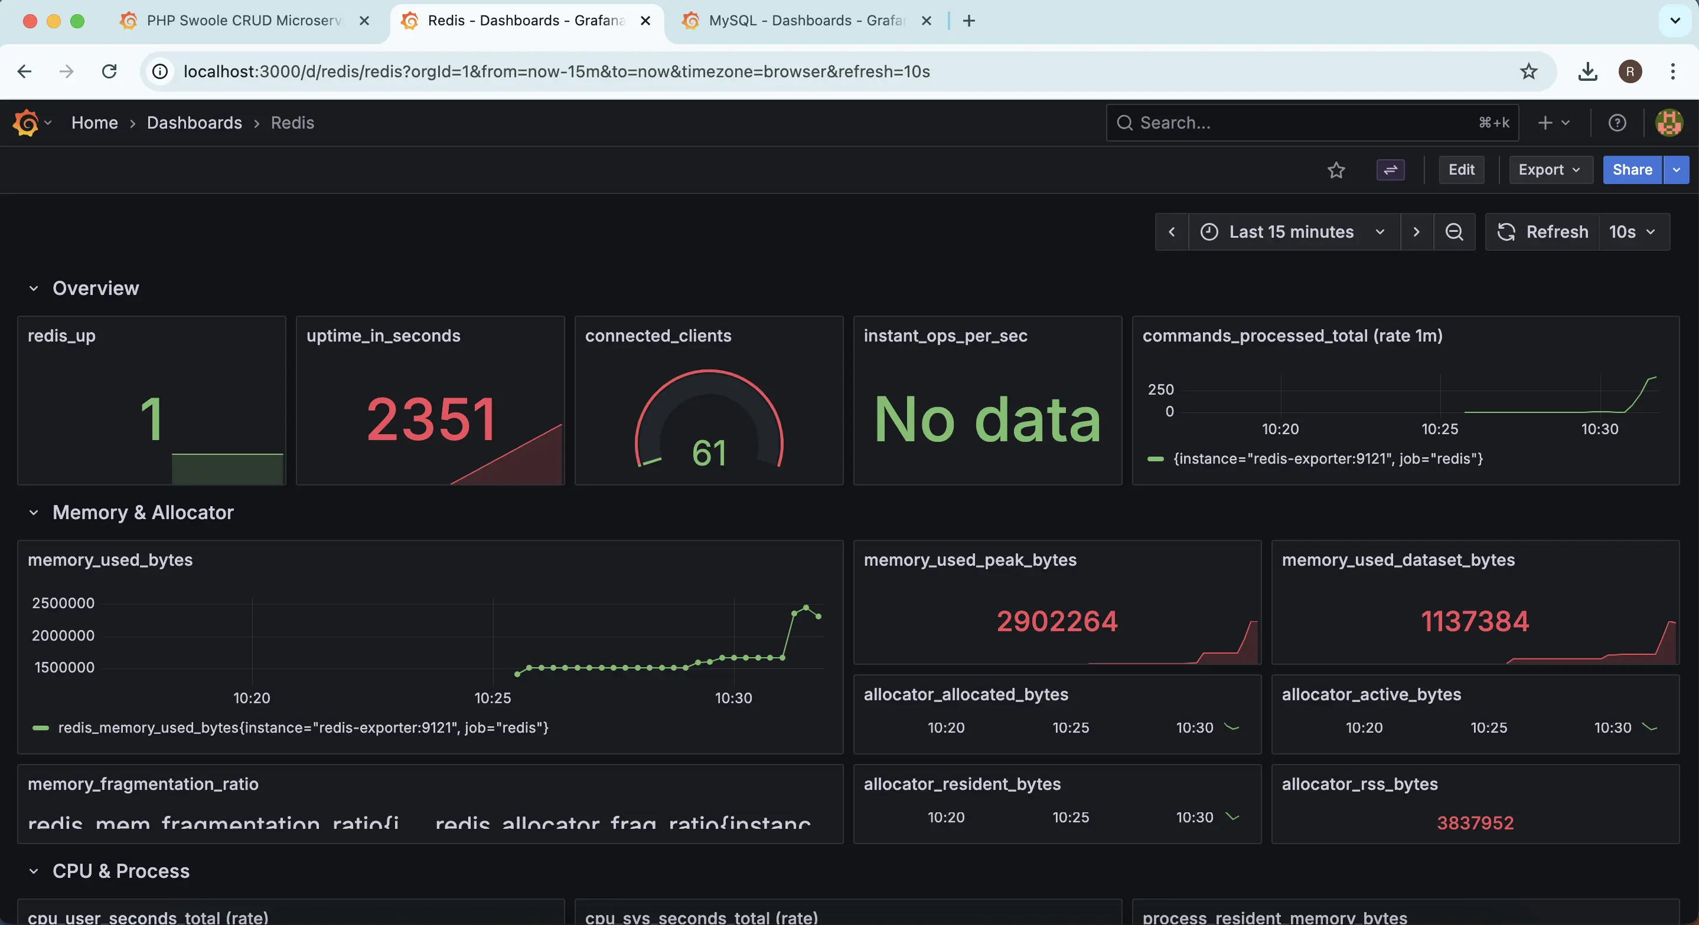Open the 10s refresh interval dropdown
Image resolution: width=1699 pixels, height=925 pixels.
(1633, 232)
